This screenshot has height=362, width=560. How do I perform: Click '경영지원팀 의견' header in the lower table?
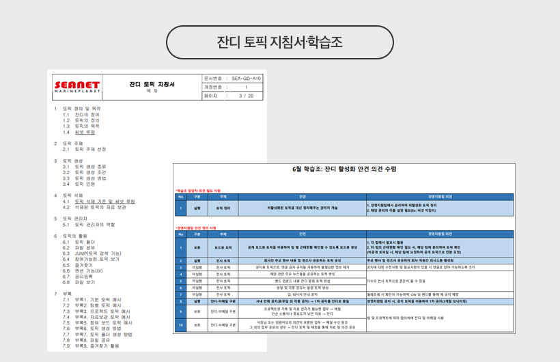click(x=439, y=234)
